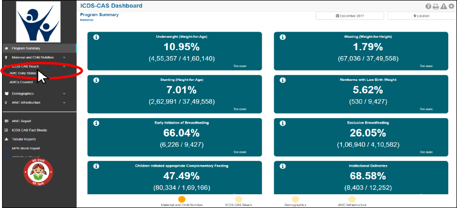Open the Location filter selector
457x208 pixels.
pos(422,16)
